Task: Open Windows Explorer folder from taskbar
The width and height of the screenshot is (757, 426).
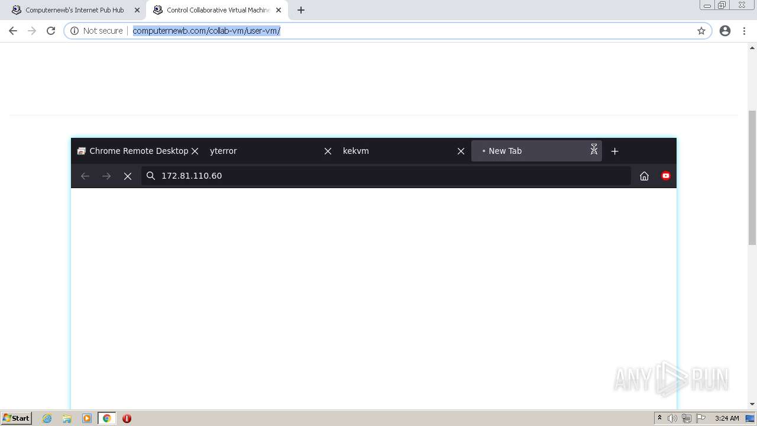Action: [67, 418]
